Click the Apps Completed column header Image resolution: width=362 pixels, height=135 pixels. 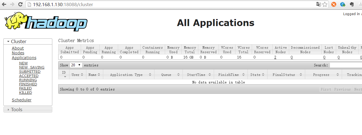coord(129,50)
